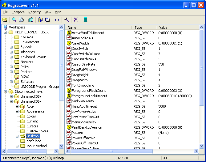
Task: Click the DWORD icon beside ForegroundFlashCount
Action: point(69,91)
